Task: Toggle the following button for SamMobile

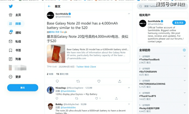Action: point(179,23)
